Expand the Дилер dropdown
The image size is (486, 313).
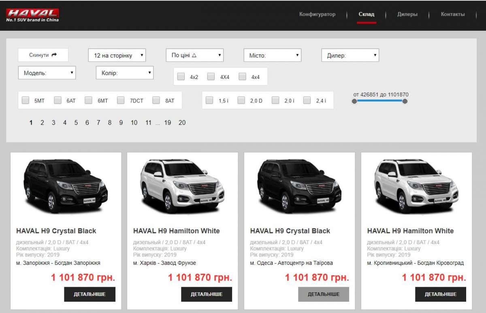pos(350,55)
